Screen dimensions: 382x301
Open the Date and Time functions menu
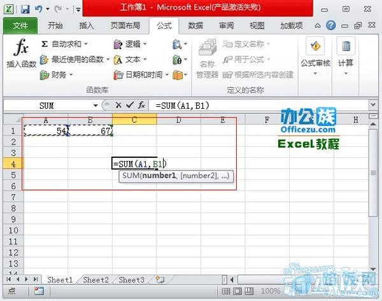(x=141, y=74)
